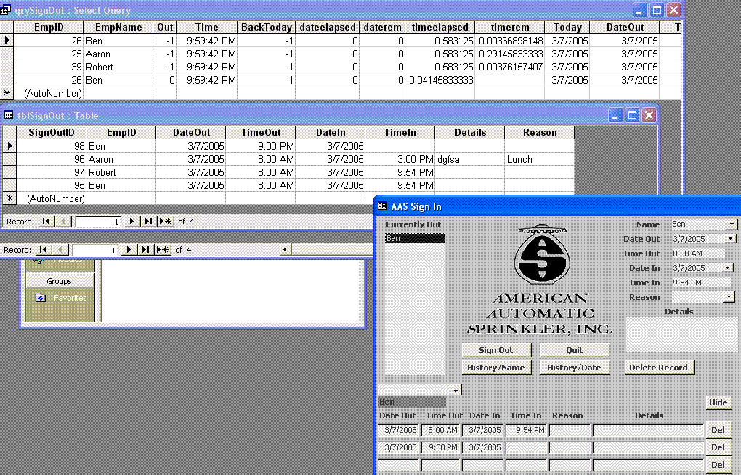Screen dimensions: 741x475
Task: Click the qrySignOut window title bar icon
Action: (x=6, y=10)
